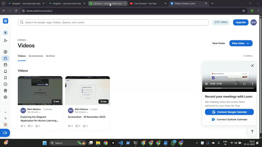Switch to the Screenshots tab

(x=36, y=56)
